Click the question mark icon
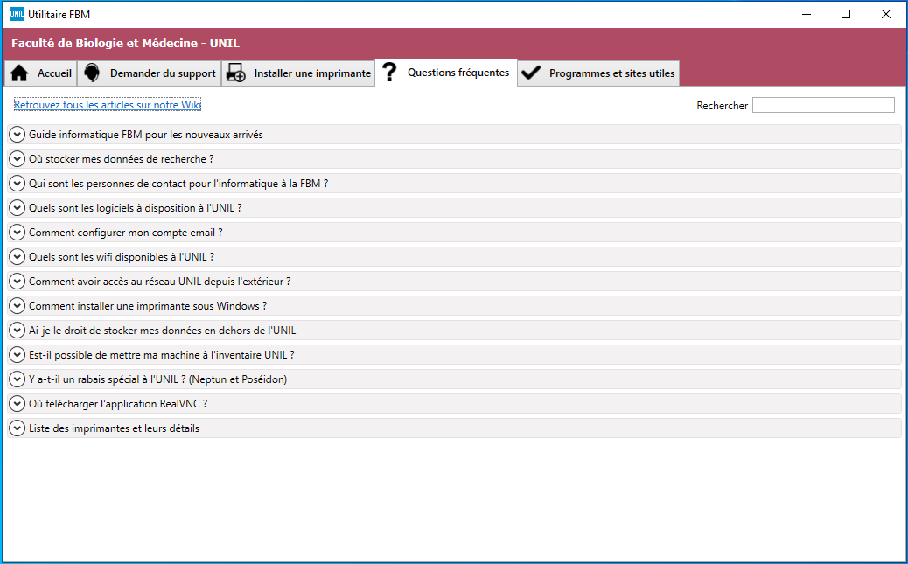The image size is (908, 564). click(390, 73)
